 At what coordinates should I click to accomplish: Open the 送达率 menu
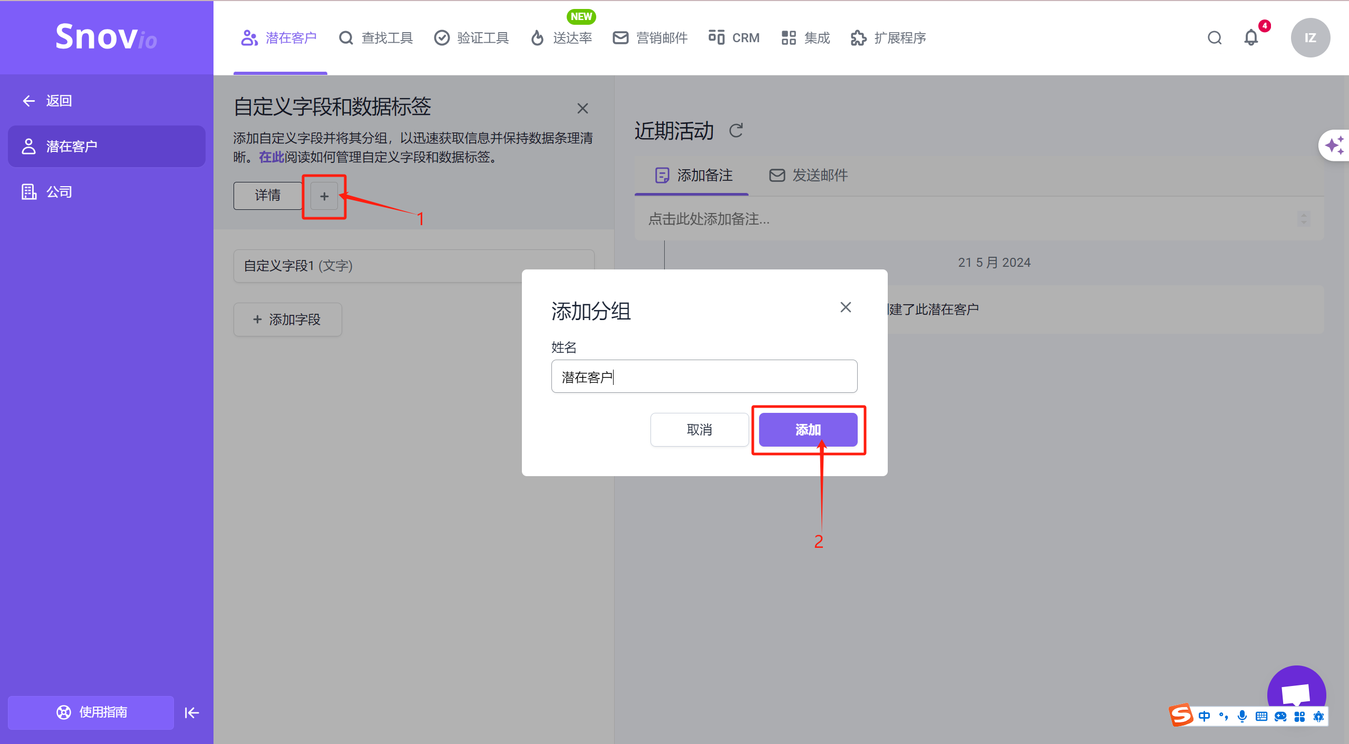(561, 38)
